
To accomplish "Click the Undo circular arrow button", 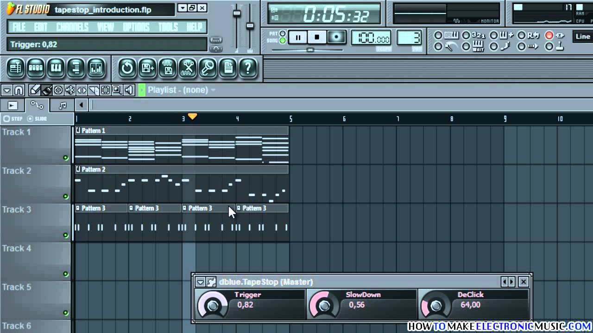I will 127,68.
